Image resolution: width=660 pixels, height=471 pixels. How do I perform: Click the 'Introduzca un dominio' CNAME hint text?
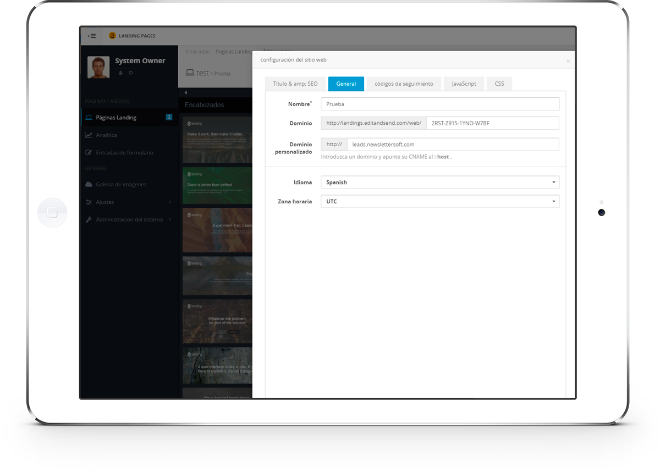[386, 157]
